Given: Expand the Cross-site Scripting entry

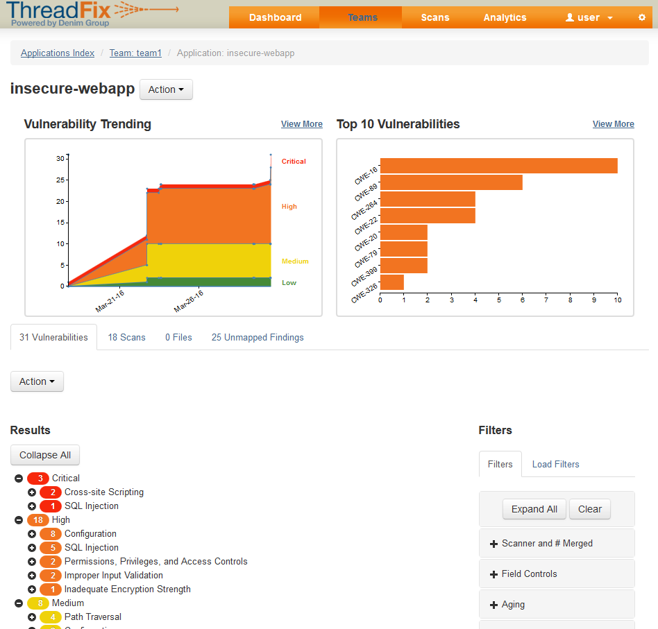Looking at the screenshot, I should coord(32,492).
